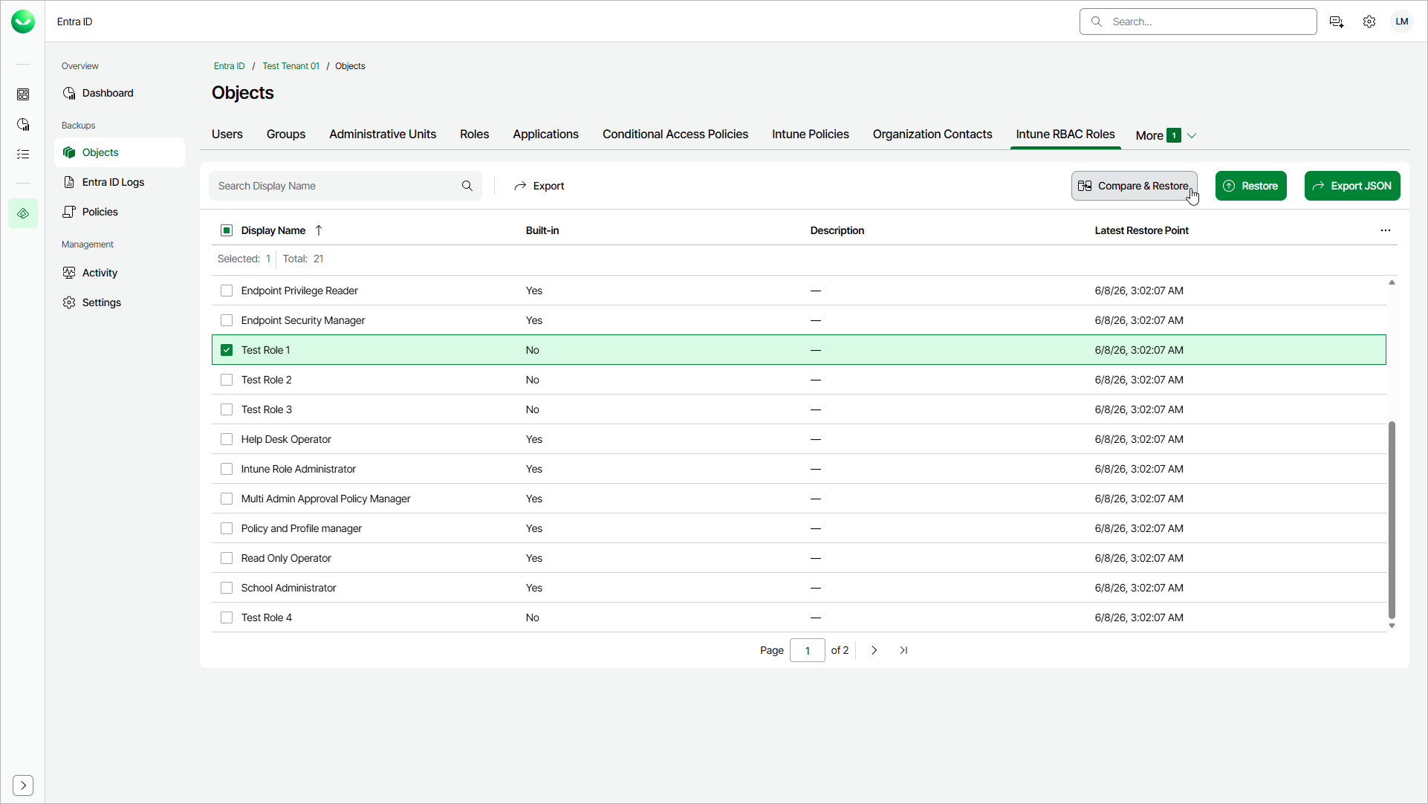The height and width of the screenshot is (804, 1428).
Task: Open settings gear icon in header
Action: 1369,22
